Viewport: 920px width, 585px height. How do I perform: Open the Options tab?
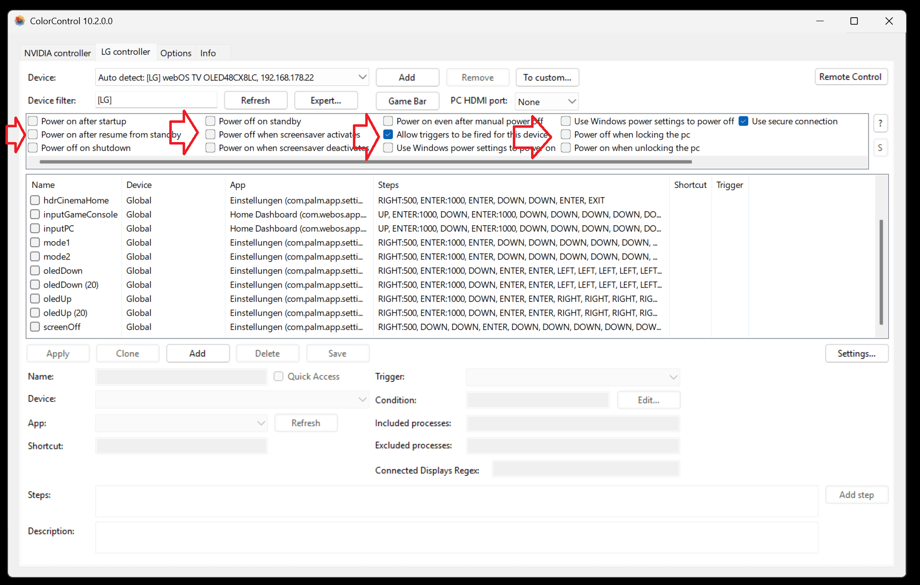pyautogui.click(x=176, y=53)
